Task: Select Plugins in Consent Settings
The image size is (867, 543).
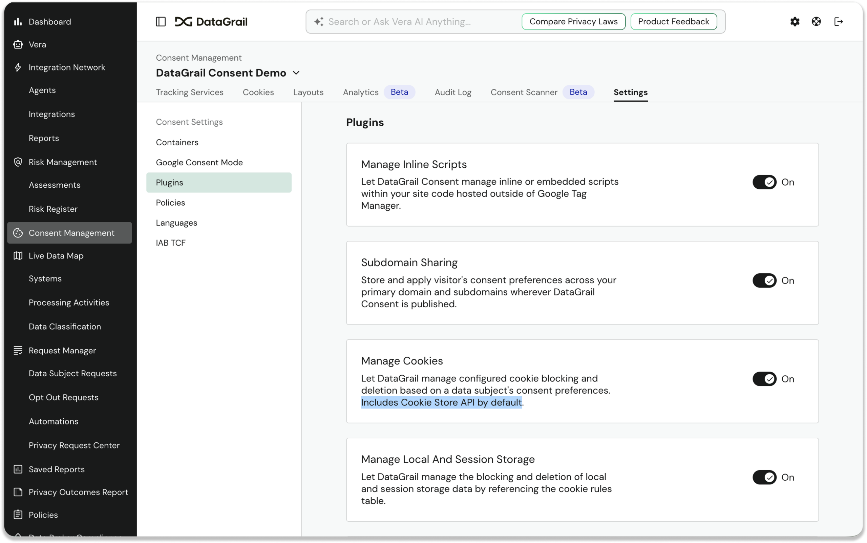Action: [219, 183]
